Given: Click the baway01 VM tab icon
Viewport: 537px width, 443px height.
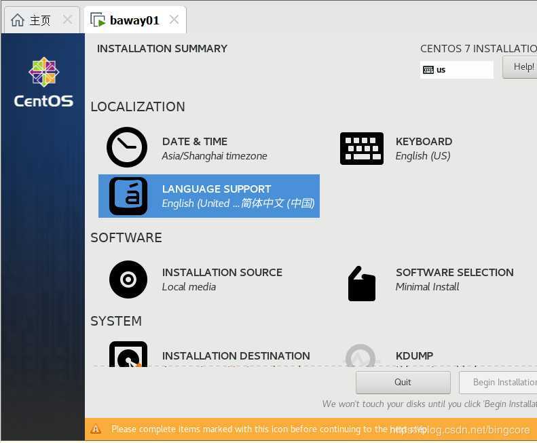Looking at the screenshot, I should click(x=98, y=20).
